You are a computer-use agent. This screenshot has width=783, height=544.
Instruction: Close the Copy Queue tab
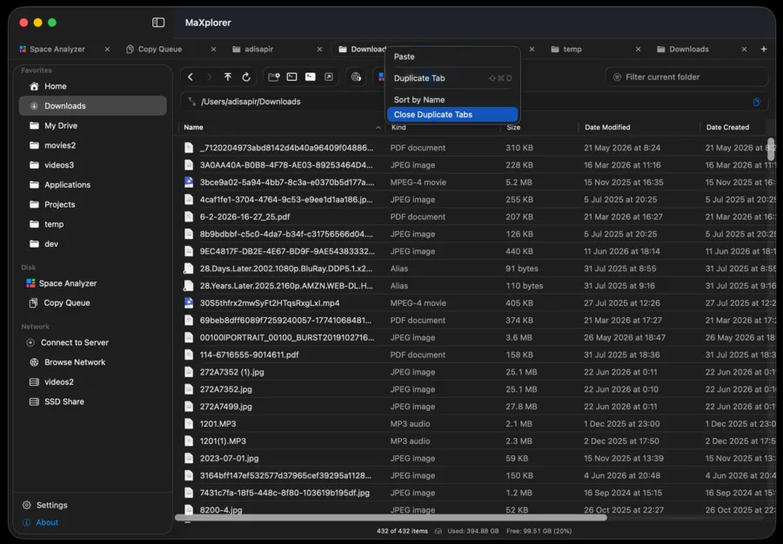213,50
